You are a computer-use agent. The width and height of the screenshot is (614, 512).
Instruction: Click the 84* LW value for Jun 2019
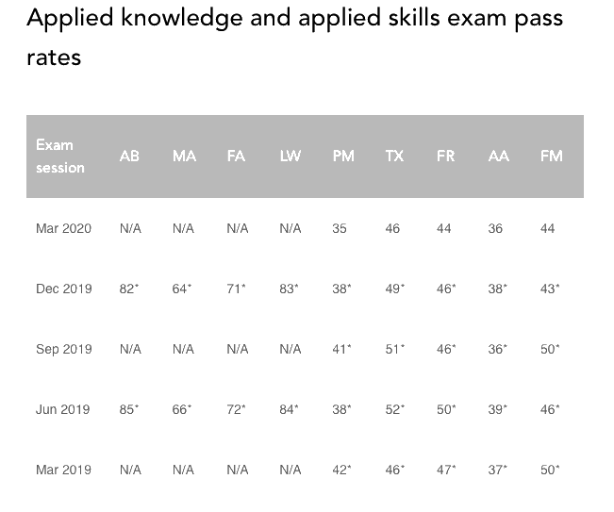pos(290,409)
